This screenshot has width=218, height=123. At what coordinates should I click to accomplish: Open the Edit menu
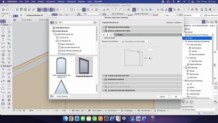(27, 1)
